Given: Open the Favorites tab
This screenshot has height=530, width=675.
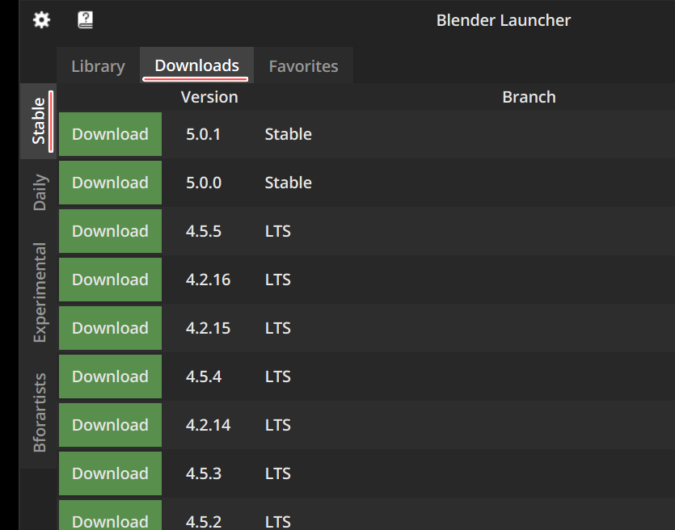Looking at the screenshot, I should pos(303,66).
